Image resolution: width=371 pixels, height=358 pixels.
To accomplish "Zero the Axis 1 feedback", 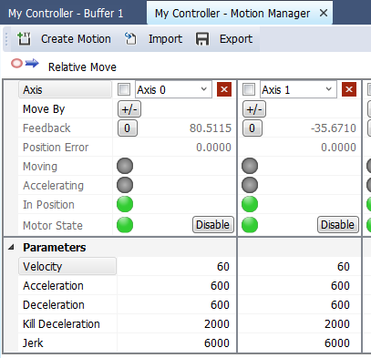I will (x=252, y=128).
